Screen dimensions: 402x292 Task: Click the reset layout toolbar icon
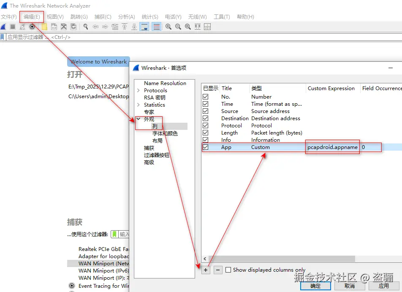207,27
